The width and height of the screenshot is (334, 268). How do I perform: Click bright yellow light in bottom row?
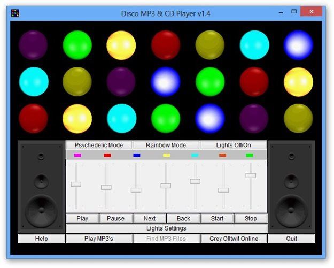click(x=77, y=119)
